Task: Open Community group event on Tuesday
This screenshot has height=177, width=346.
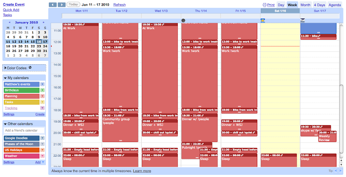Action: click(120, 128)
